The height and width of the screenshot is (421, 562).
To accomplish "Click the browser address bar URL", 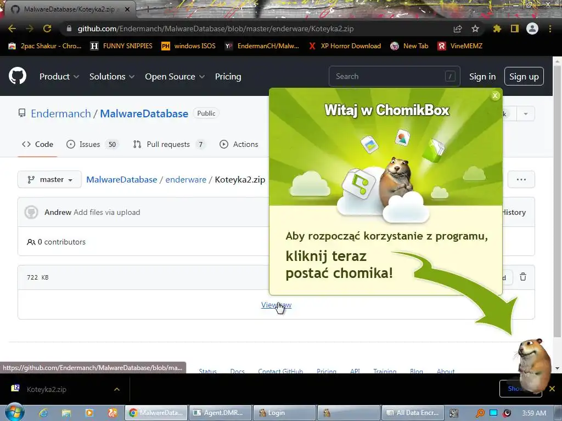I will (x=216, y=29).
